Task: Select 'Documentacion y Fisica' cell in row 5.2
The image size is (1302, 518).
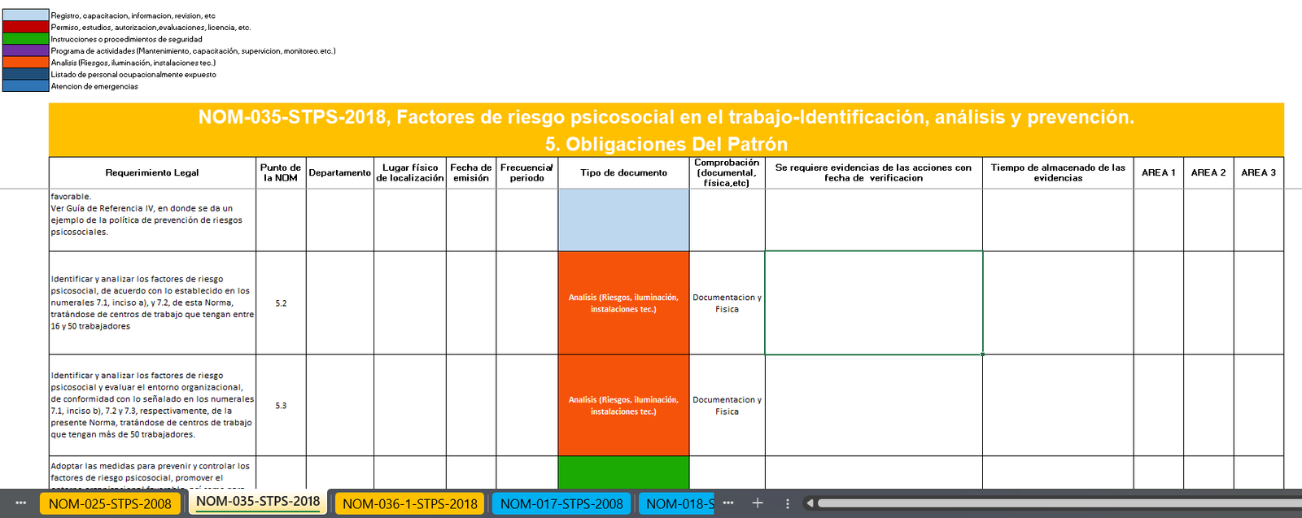Action: point(727,303)
